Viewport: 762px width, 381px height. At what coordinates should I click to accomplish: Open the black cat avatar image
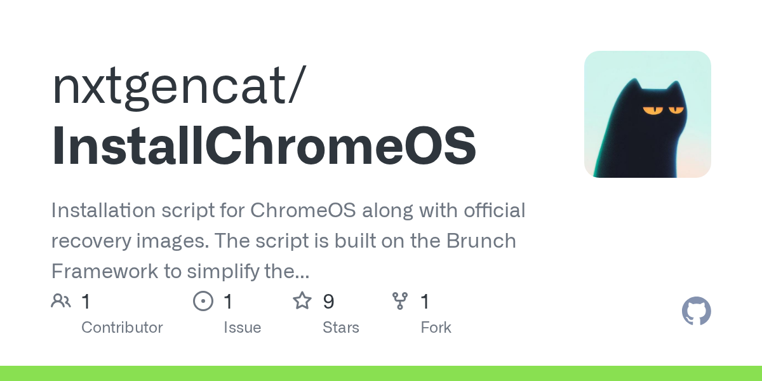tap(647, 114)
